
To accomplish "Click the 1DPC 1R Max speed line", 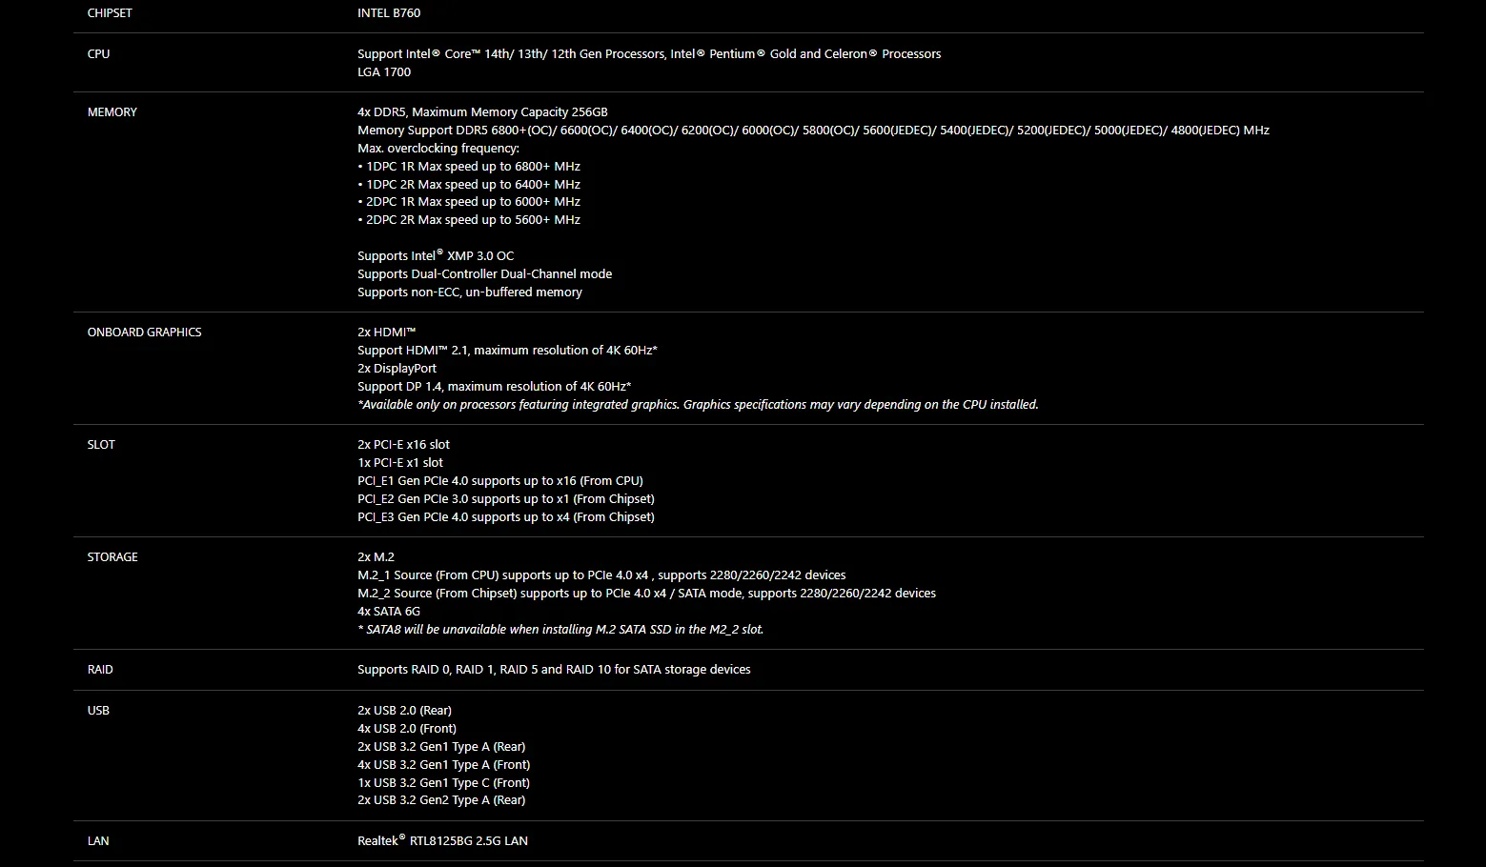I will pos(469,167).
